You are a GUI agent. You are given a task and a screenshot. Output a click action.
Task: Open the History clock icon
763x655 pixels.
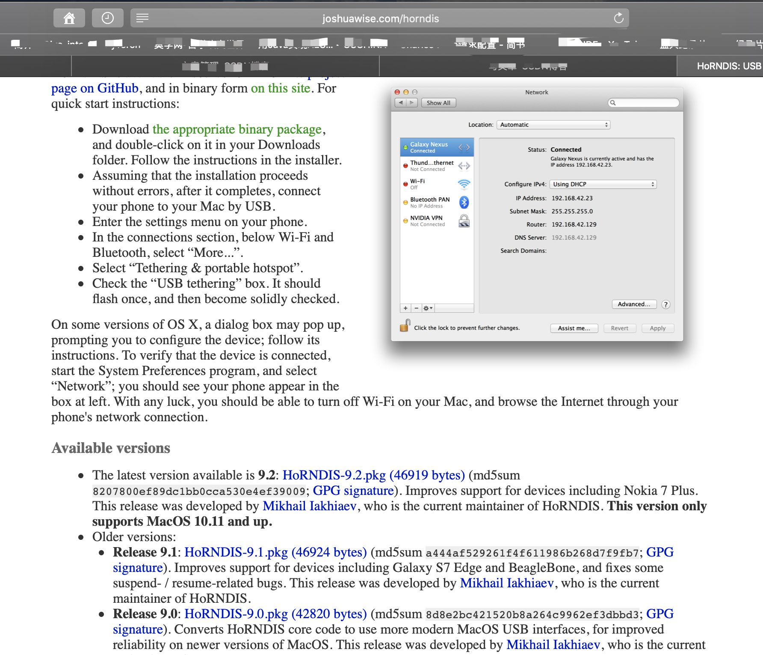pos(108,18)
